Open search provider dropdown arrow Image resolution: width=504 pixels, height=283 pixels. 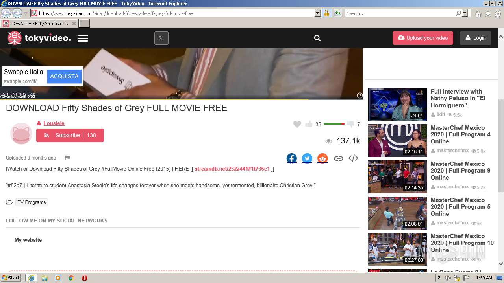point(465,13)
